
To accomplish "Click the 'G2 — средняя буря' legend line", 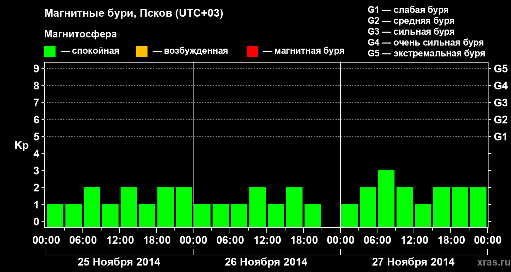I will pyautogui.click(x=411, y=20).
